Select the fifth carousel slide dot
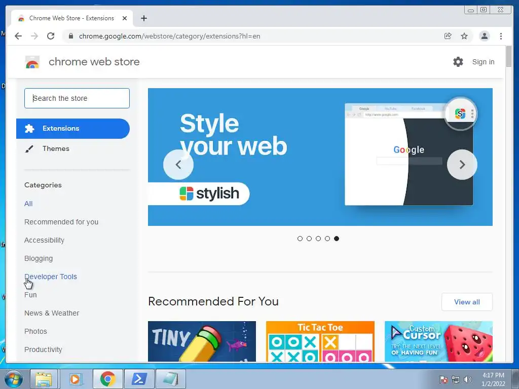This screenshot has height=389, width=519. 337,239
